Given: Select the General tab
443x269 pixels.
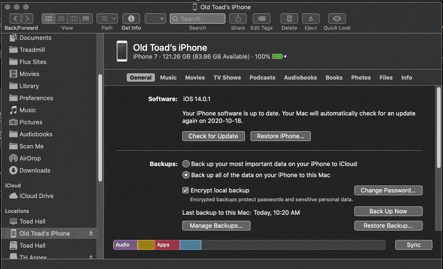Looking at the screenshot, I should [141, 77].
